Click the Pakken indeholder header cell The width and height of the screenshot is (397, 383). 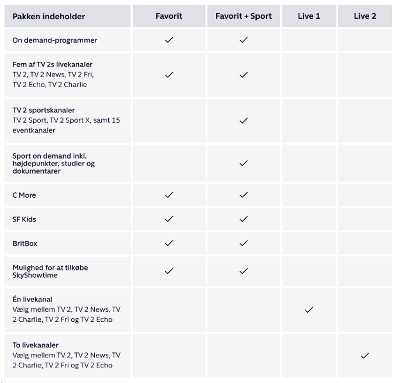pos(49,16)
